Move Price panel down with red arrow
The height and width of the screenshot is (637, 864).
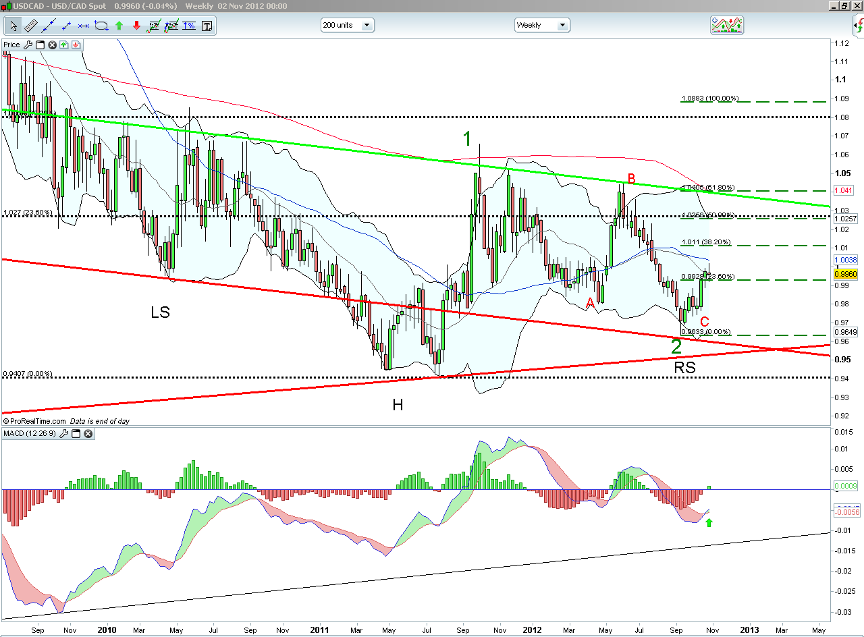point(76,45)
